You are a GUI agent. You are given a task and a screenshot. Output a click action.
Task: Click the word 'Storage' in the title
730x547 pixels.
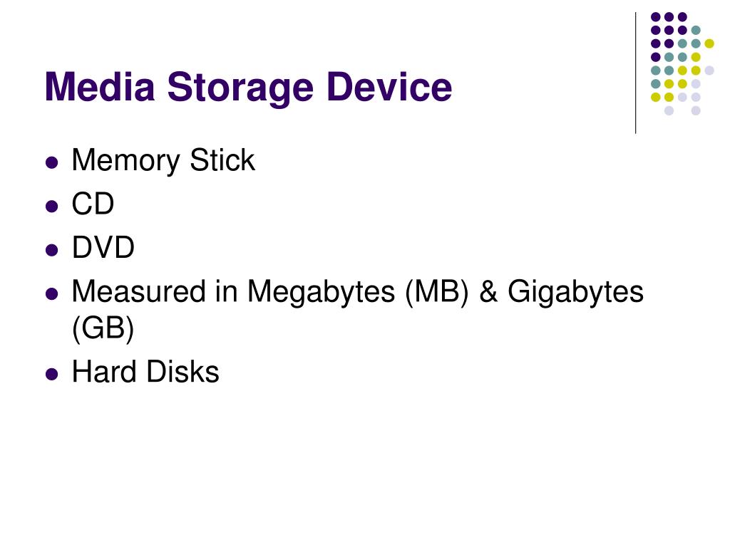tap(240, 88)
